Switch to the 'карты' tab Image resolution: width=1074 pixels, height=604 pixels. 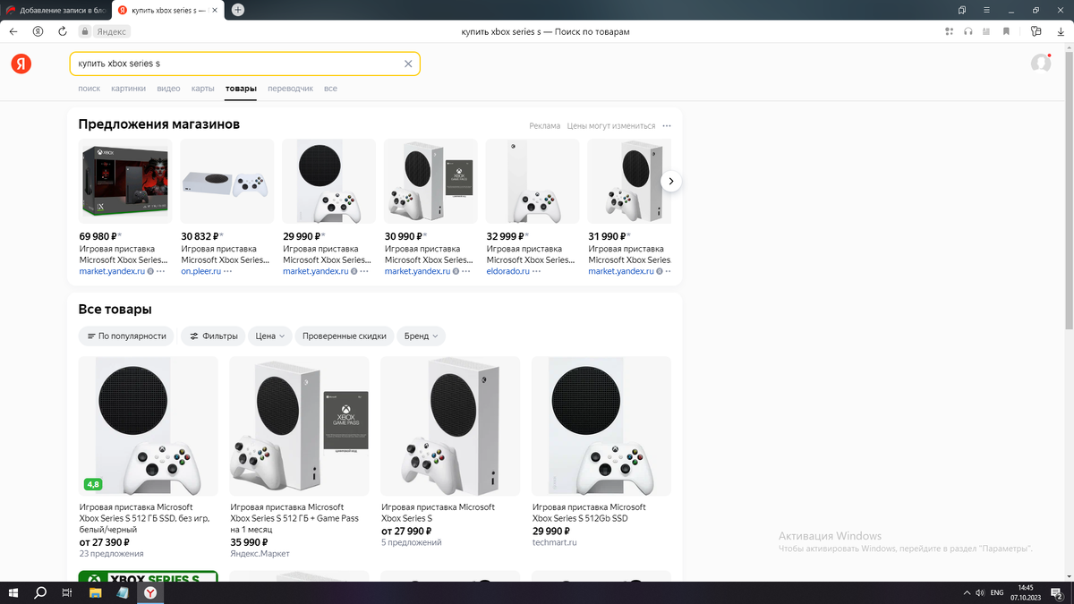pyautogui.click(x=202, y=89)
